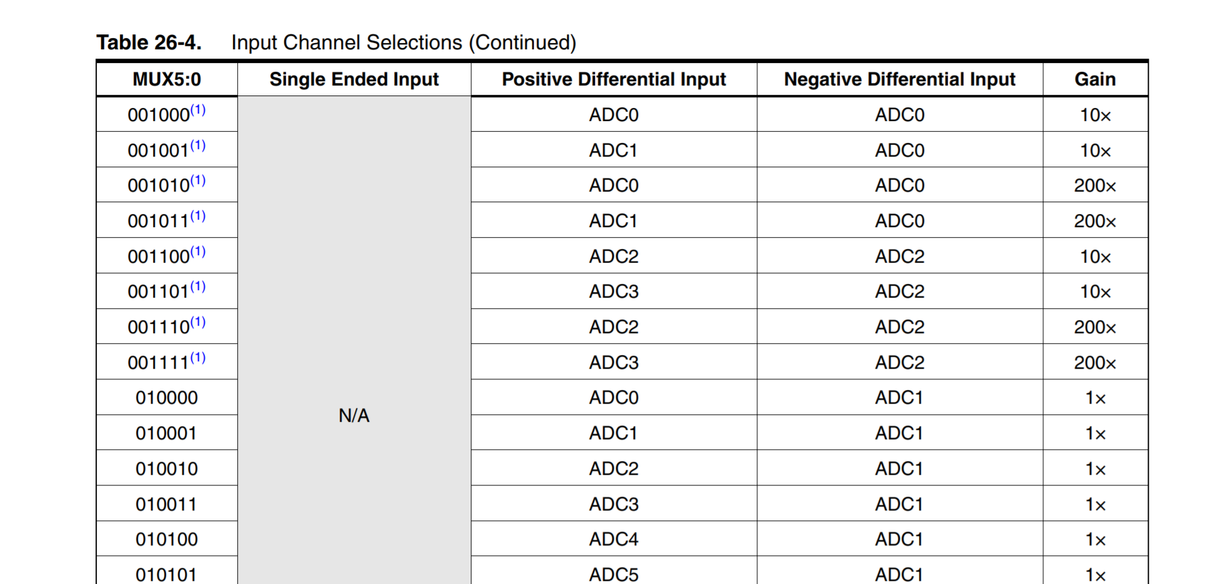Select the 010000 MUX value cell

coord(167,398)
